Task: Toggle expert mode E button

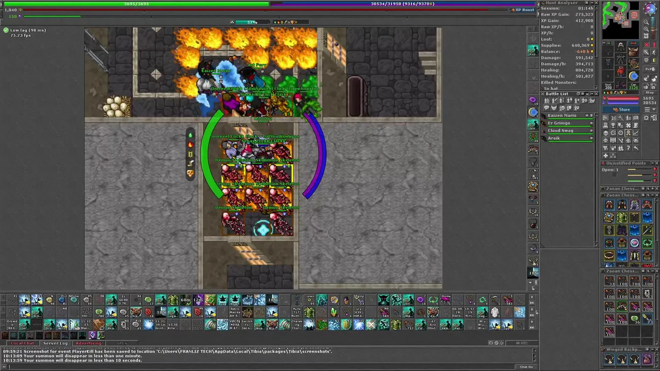Action: click(x=654, y=60)
